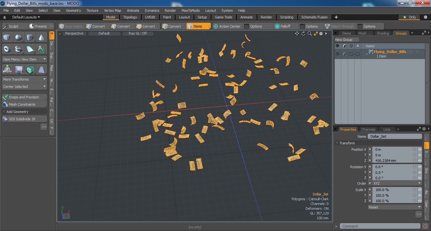Open rotation Order XYZ dropdown
Screen dimensions: 431x231
point(397,183)
